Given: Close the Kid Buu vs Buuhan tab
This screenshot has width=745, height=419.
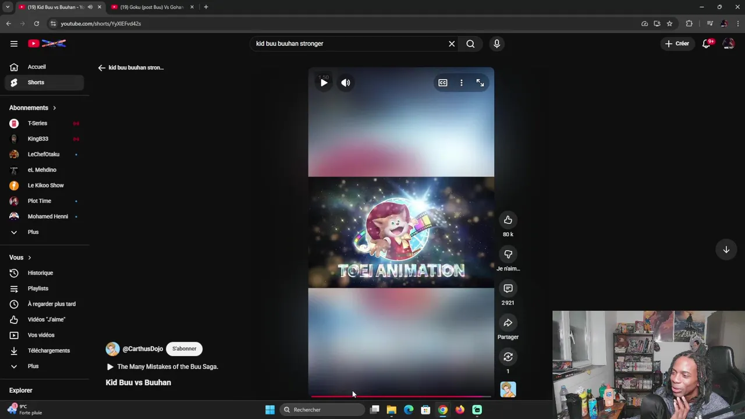Looking at the screenshot, I should (x=100, y=7).
